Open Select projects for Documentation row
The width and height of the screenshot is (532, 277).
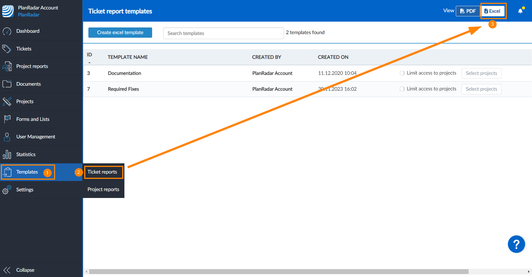click(x=481, y=73)
